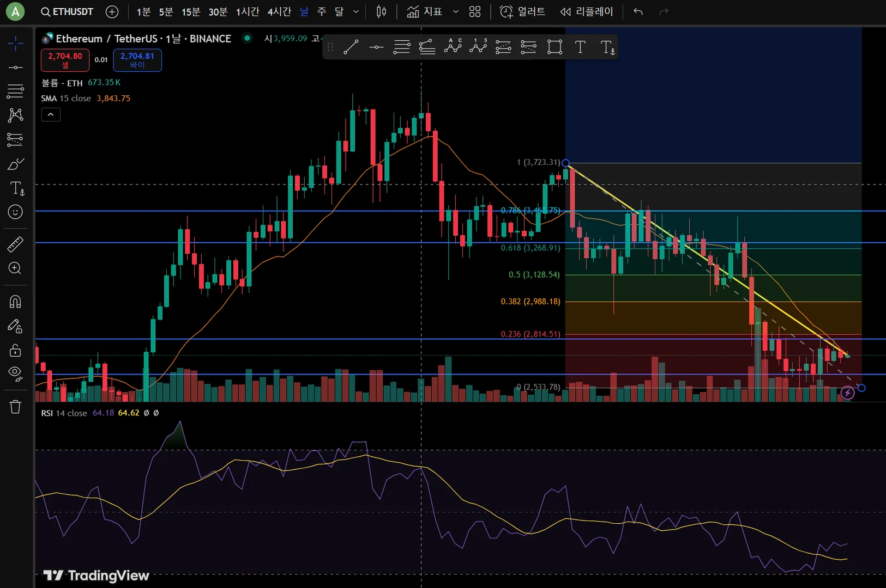Open the layout grid selector
Screen dimensions: 886x588
(x=475, y=11)
